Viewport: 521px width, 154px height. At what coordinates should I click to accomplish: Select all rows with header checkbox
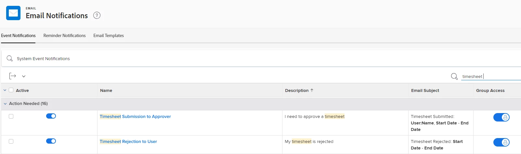[x=11, y=90]
